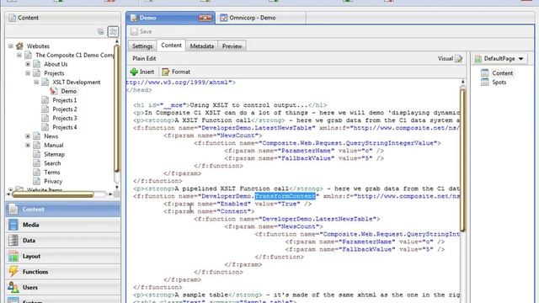Click the Plain Edit label
539x303 pixels.
click(144, 59)
